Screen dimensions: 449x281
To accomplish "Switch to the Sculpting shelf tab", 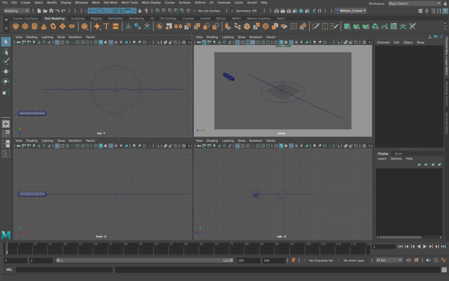I will pyautogui.click(x=78, y=18).
